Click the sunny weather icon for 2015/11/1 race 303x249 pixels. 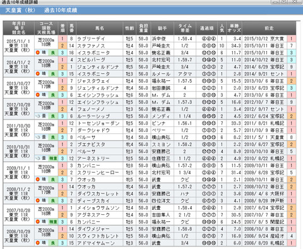(38, 52)
